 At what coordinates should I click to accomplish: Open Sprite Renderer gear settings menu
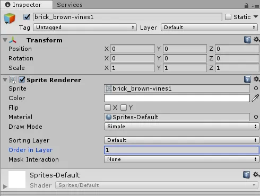coord(256,79)
